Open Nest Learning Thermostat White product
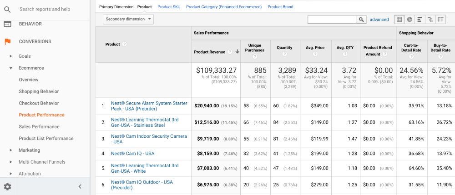This screenshot has width=455, height=195. click(x=145, y=168)
